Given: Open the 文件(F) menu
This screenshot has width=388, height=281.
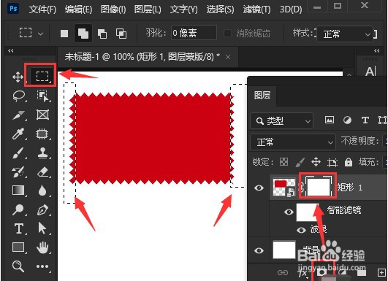Looking at the screenshot, I should click(x=42, y=9).
